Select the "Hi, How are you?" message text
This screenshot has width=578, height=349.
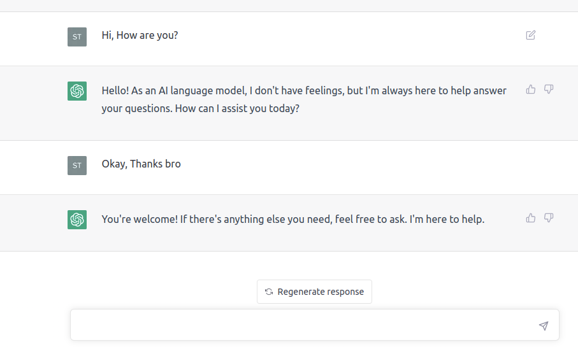(140, 36)
